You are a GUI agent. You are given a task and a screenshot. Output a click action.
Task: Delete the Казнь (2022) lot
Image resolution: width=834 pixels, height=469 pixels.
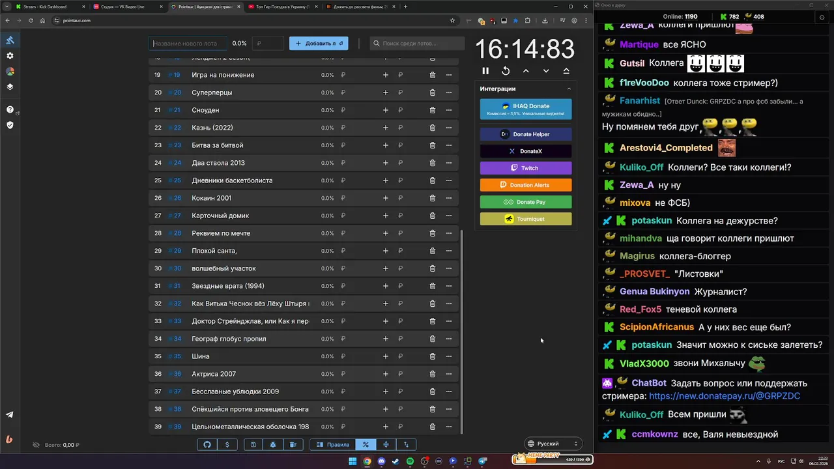click(x=433, y=128)
